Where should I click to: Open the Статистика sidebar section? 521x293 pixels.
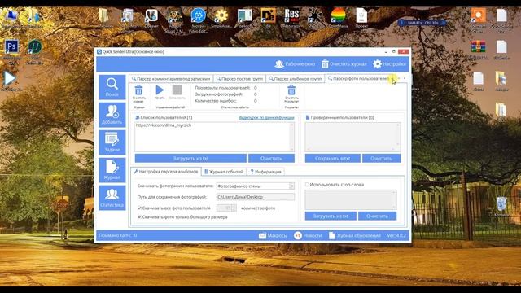point(112,198)
